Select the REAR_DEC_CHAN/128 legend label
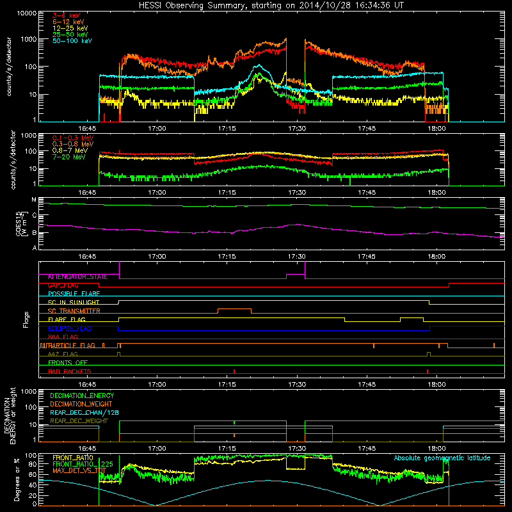Image resolution: width=512 pixels, height=512 pixels. pyautogui.click(x=84, y=413)
